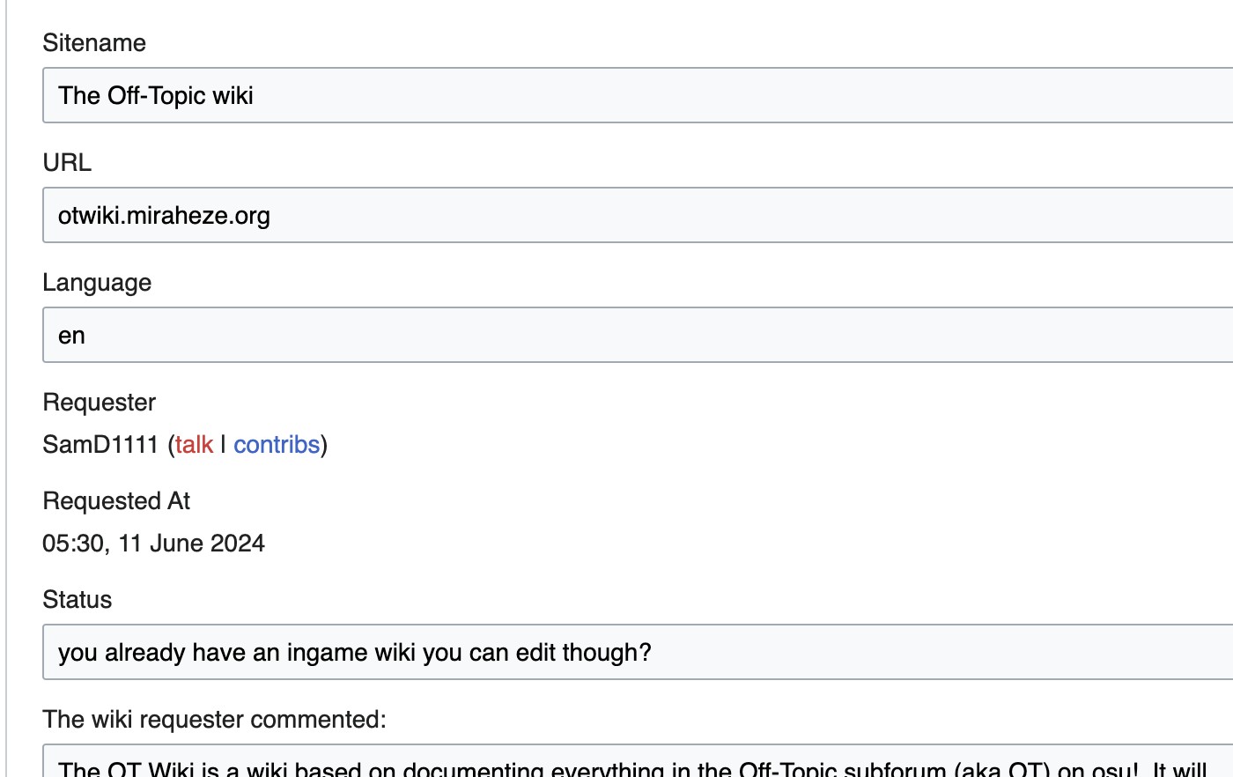Click the Language field label
The width and height of the screenshot is (1233, 777).
97,282
